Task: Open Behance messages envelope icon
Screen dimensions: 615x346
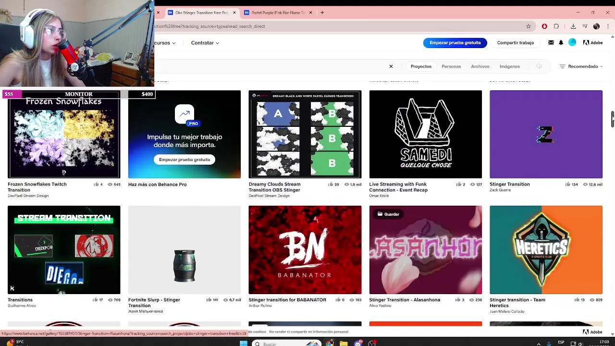Action: (551, 43)
